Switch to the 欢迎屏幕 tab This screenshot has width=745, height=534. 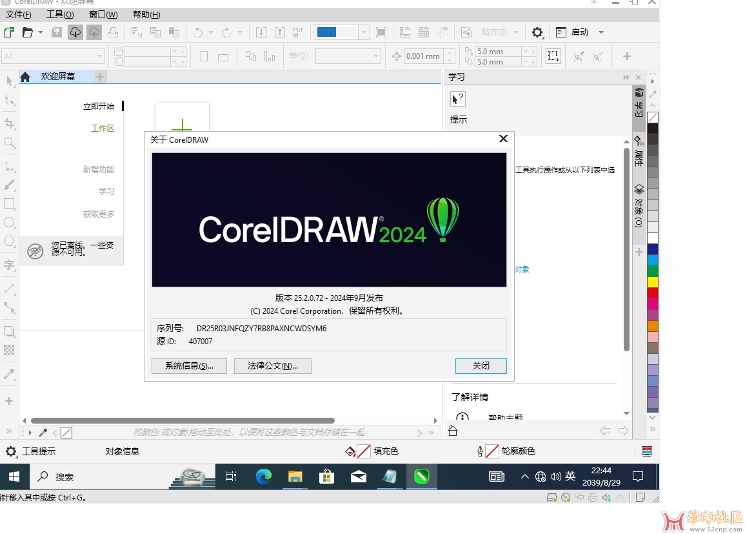[x=57, y=77]
